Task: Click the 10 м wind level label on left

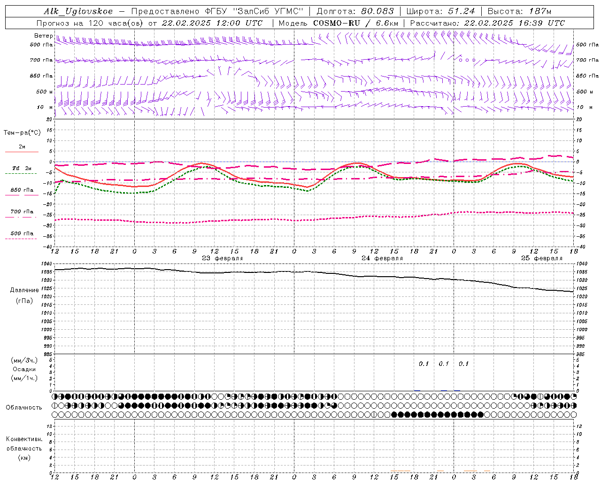Action: click(x=45, y=108)
